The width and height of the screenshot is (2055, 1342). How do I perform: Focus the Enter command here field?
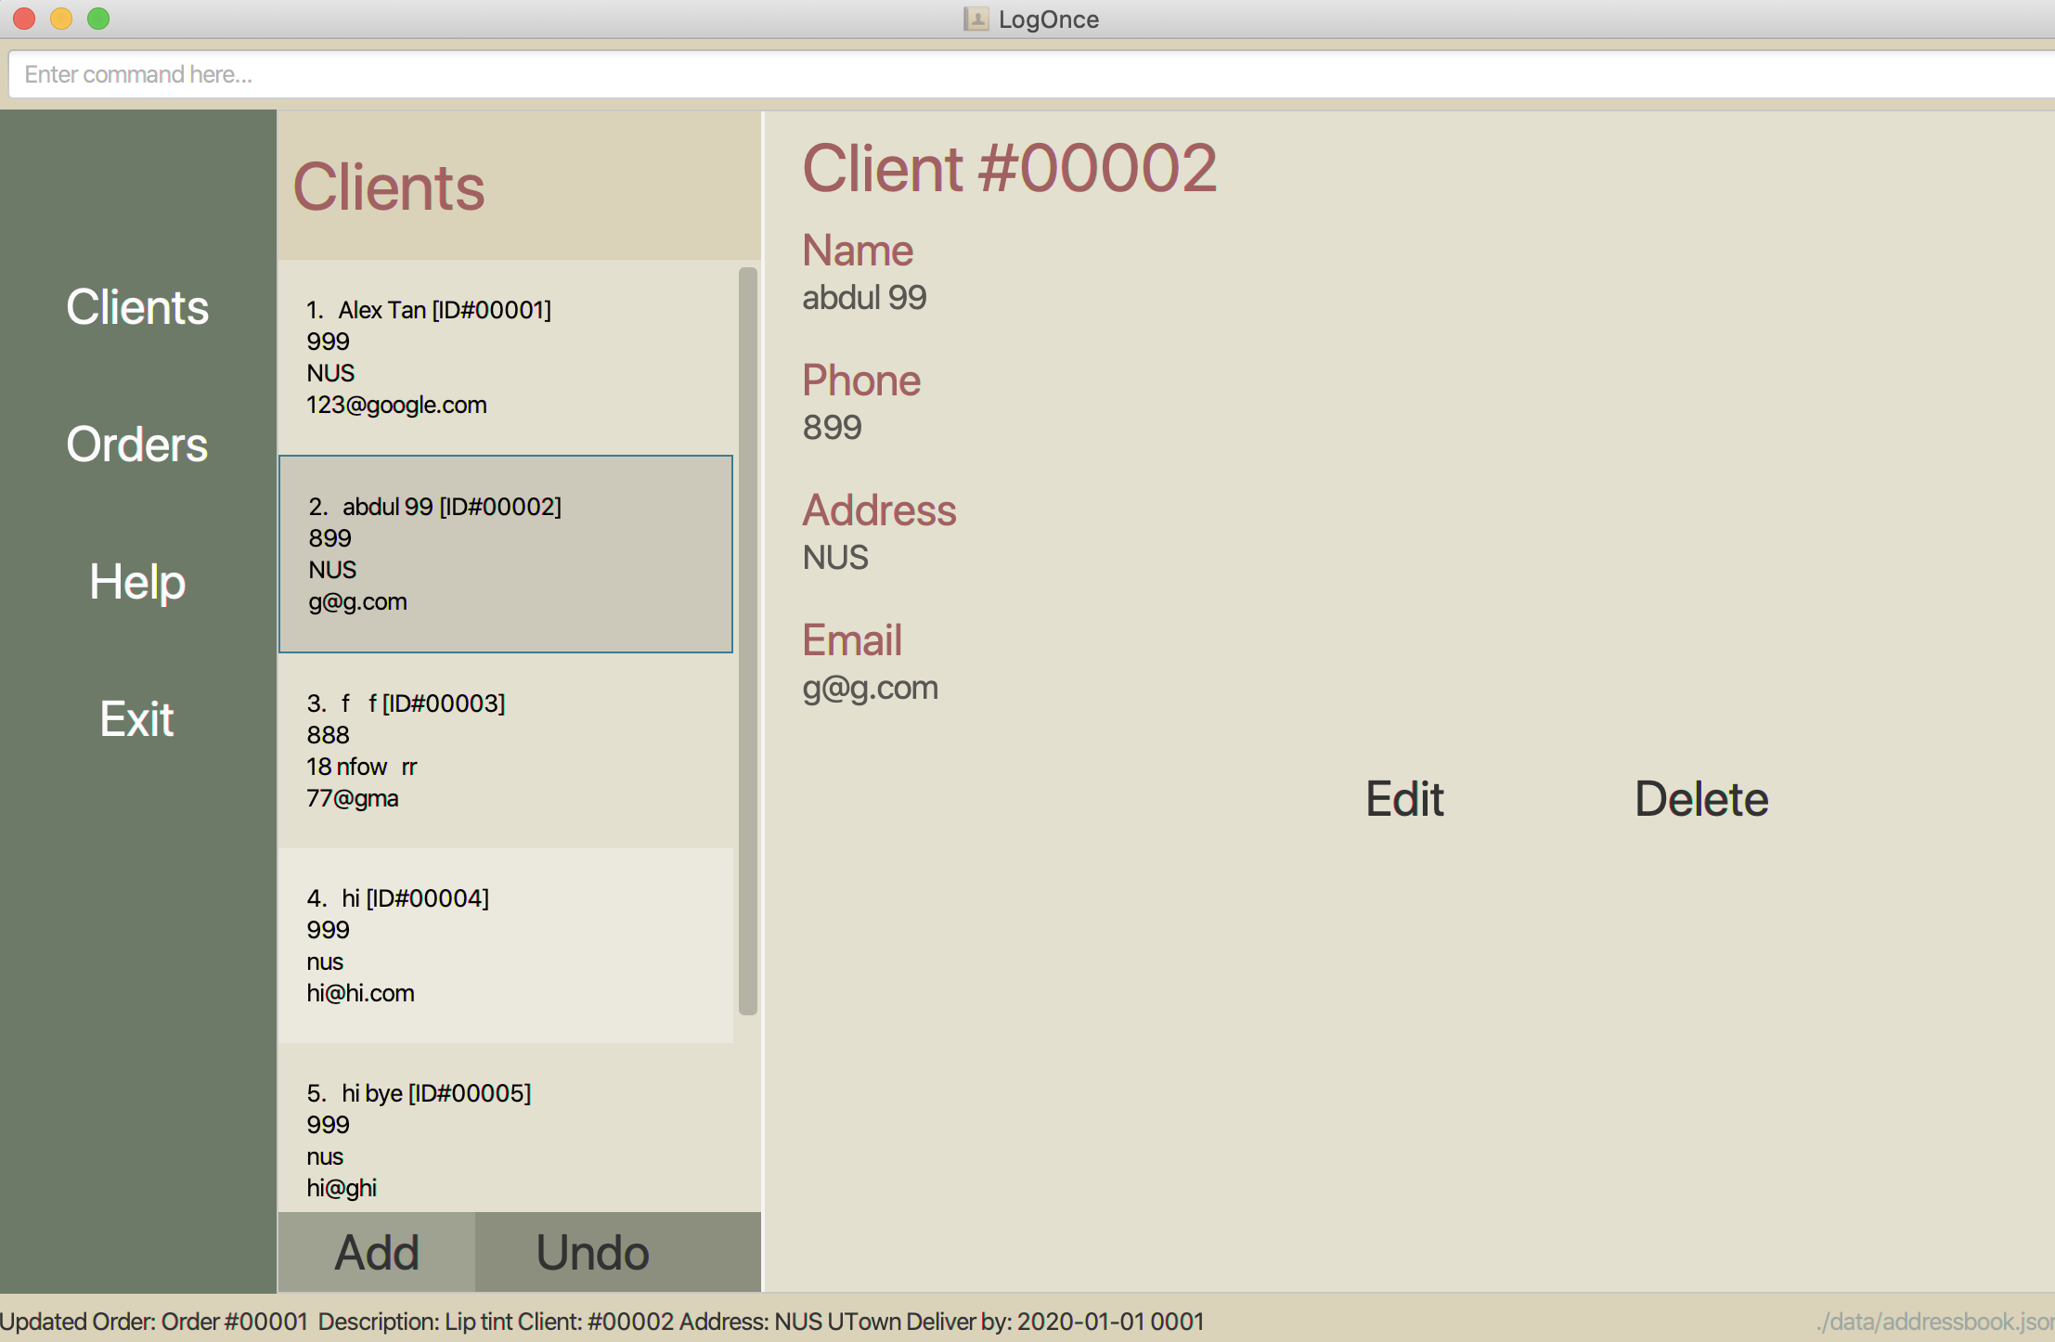1021,74
